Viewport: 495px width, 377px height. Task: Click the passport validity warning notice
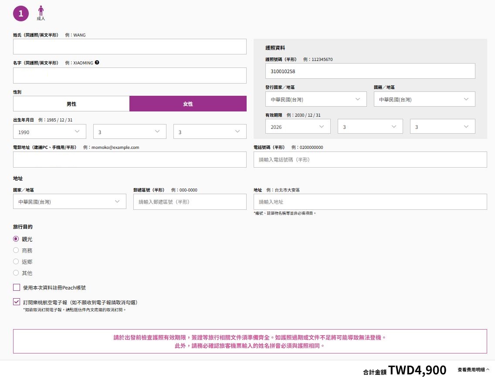point(250,341)
